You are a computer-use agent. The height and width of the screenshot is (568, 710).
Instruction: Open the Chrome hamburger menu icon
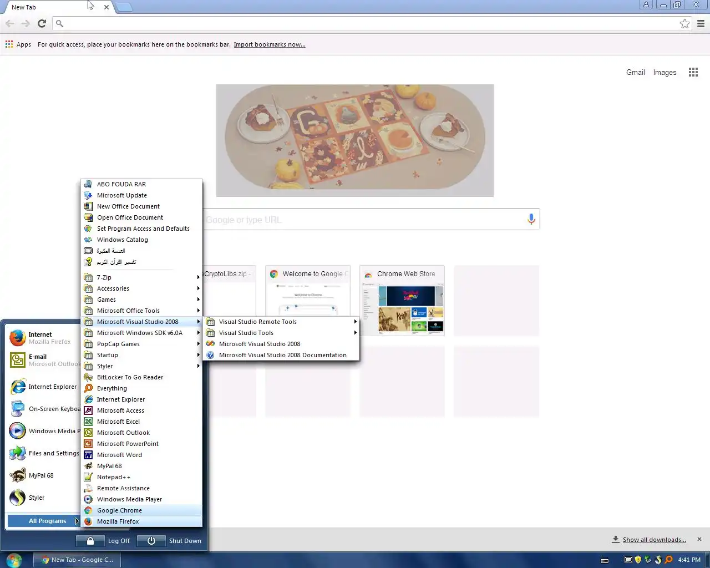701,23
